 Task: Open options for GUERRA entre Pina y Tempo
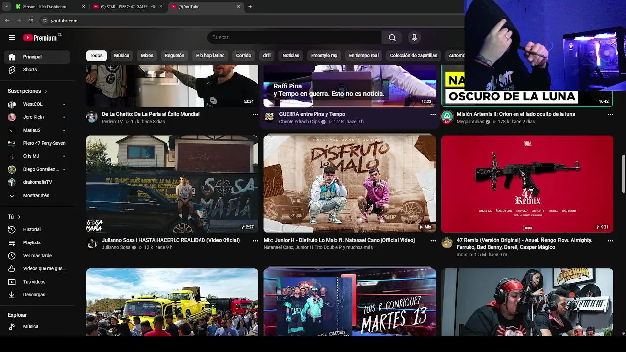(x=433, y=114)
